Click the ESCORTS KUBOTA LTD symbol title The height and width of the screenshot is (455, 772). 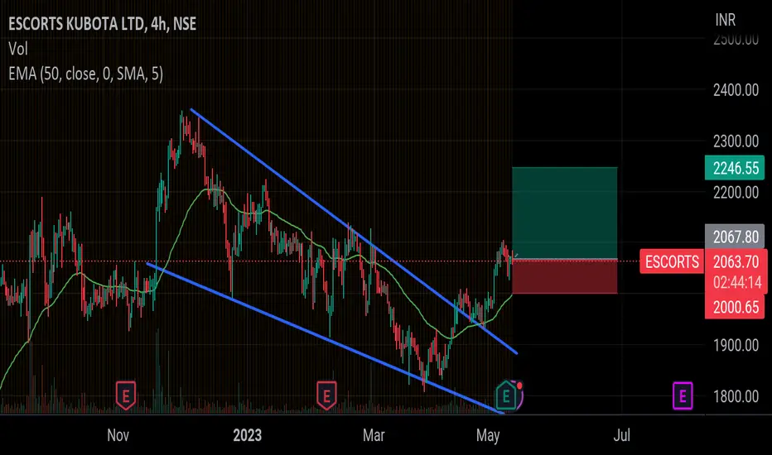pyautogui.click(x=102, y=24)
